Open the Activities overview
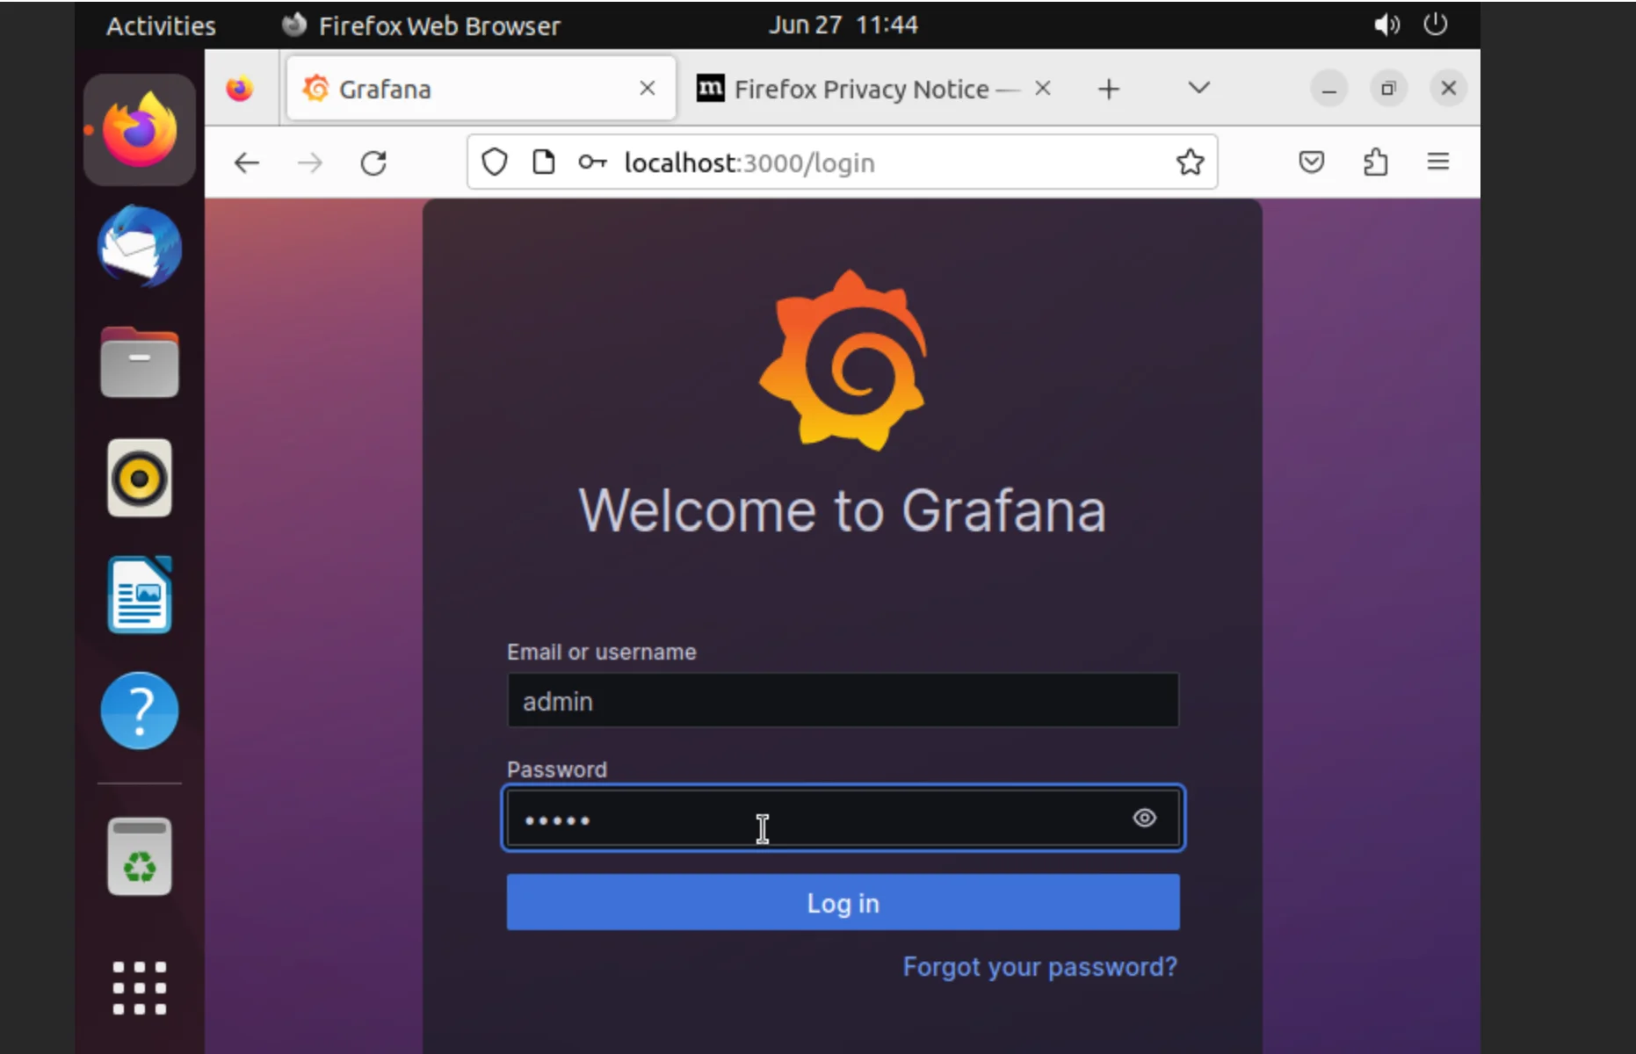This screenshot has height=1054, width=1636. (160, 25)
